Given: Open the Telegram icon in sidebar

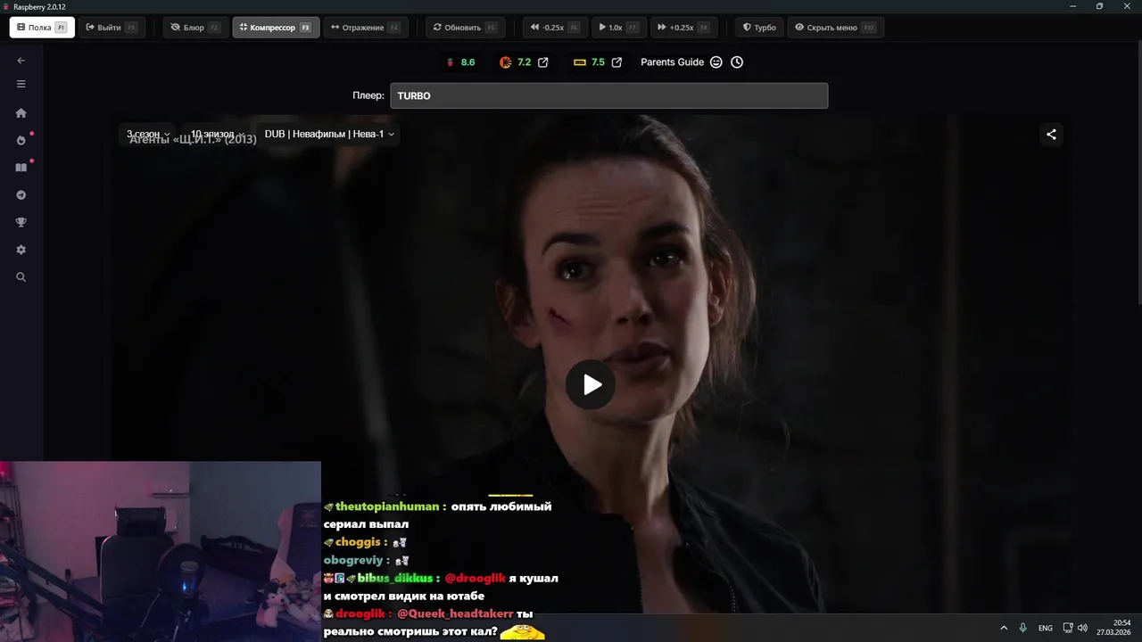Looking at the screenshot, I should click(x=21, y=195).
